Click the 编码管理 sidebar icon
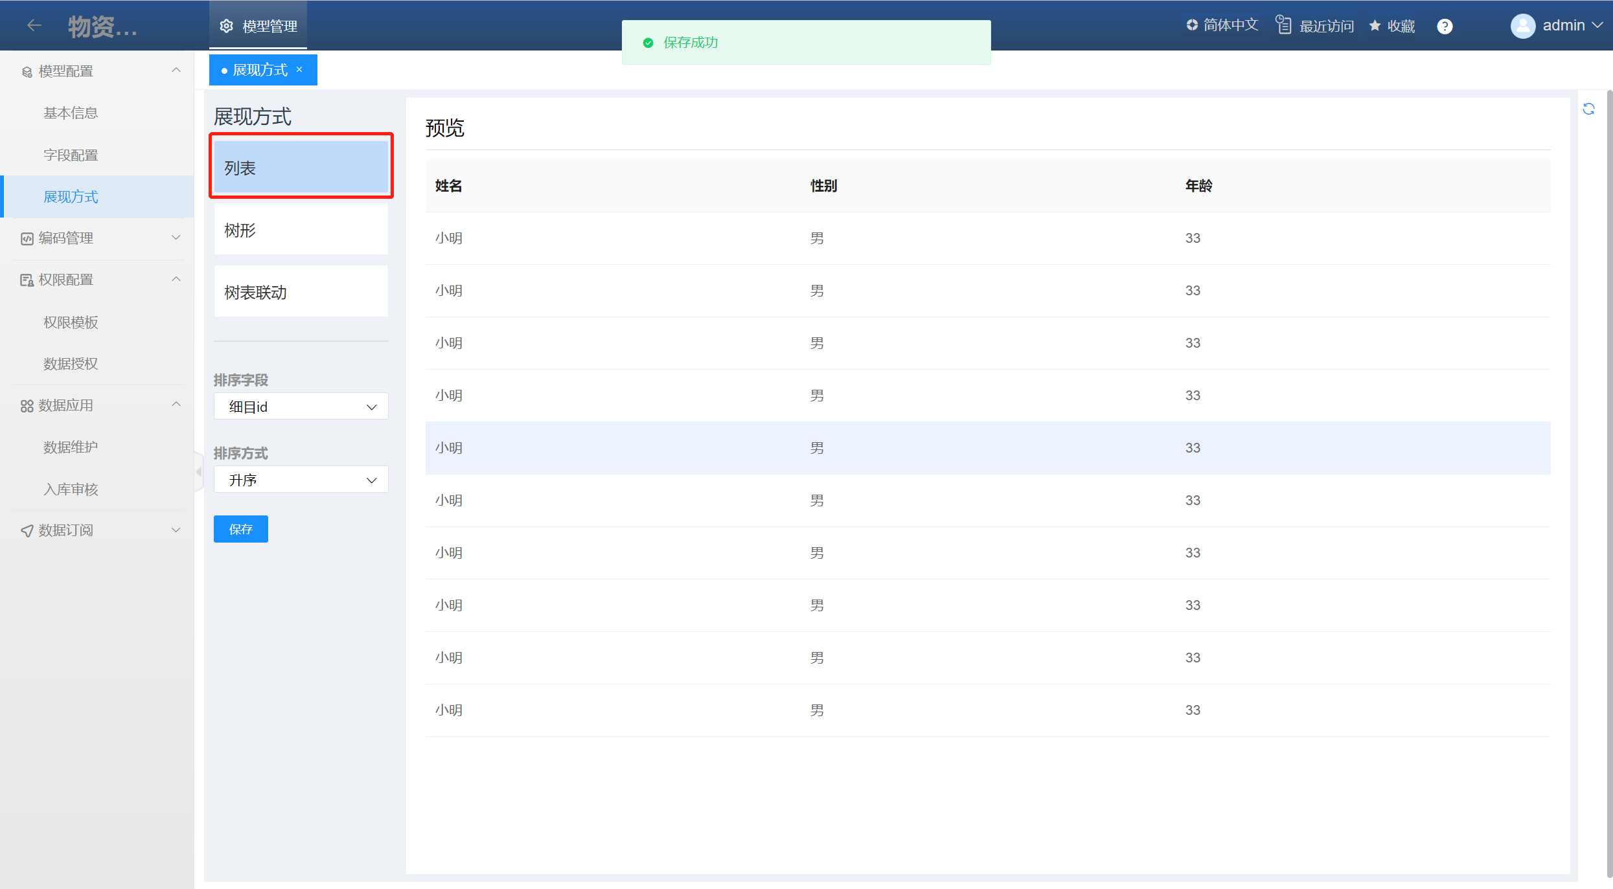1613x889 pixels. click(27, 239)
